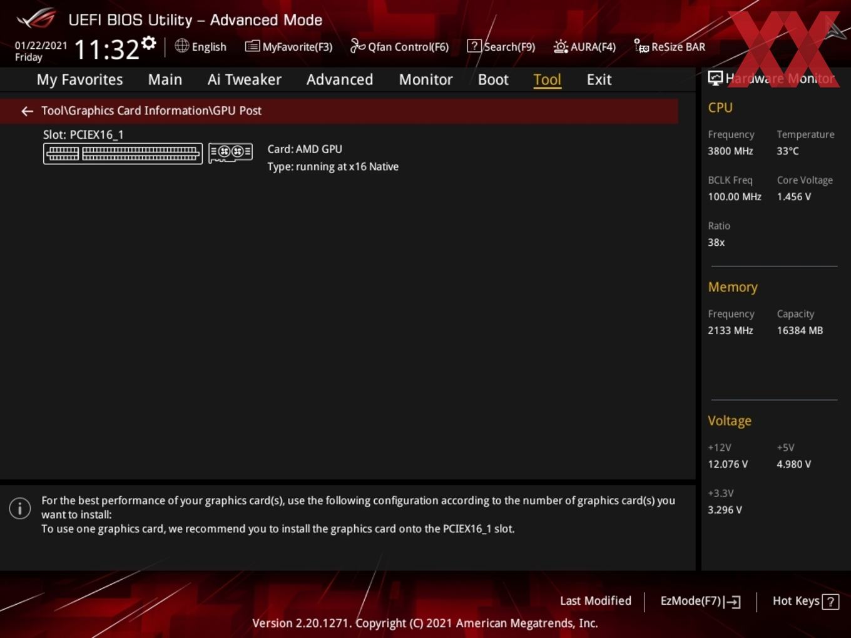Click the globe language icon

pos(182,46)
